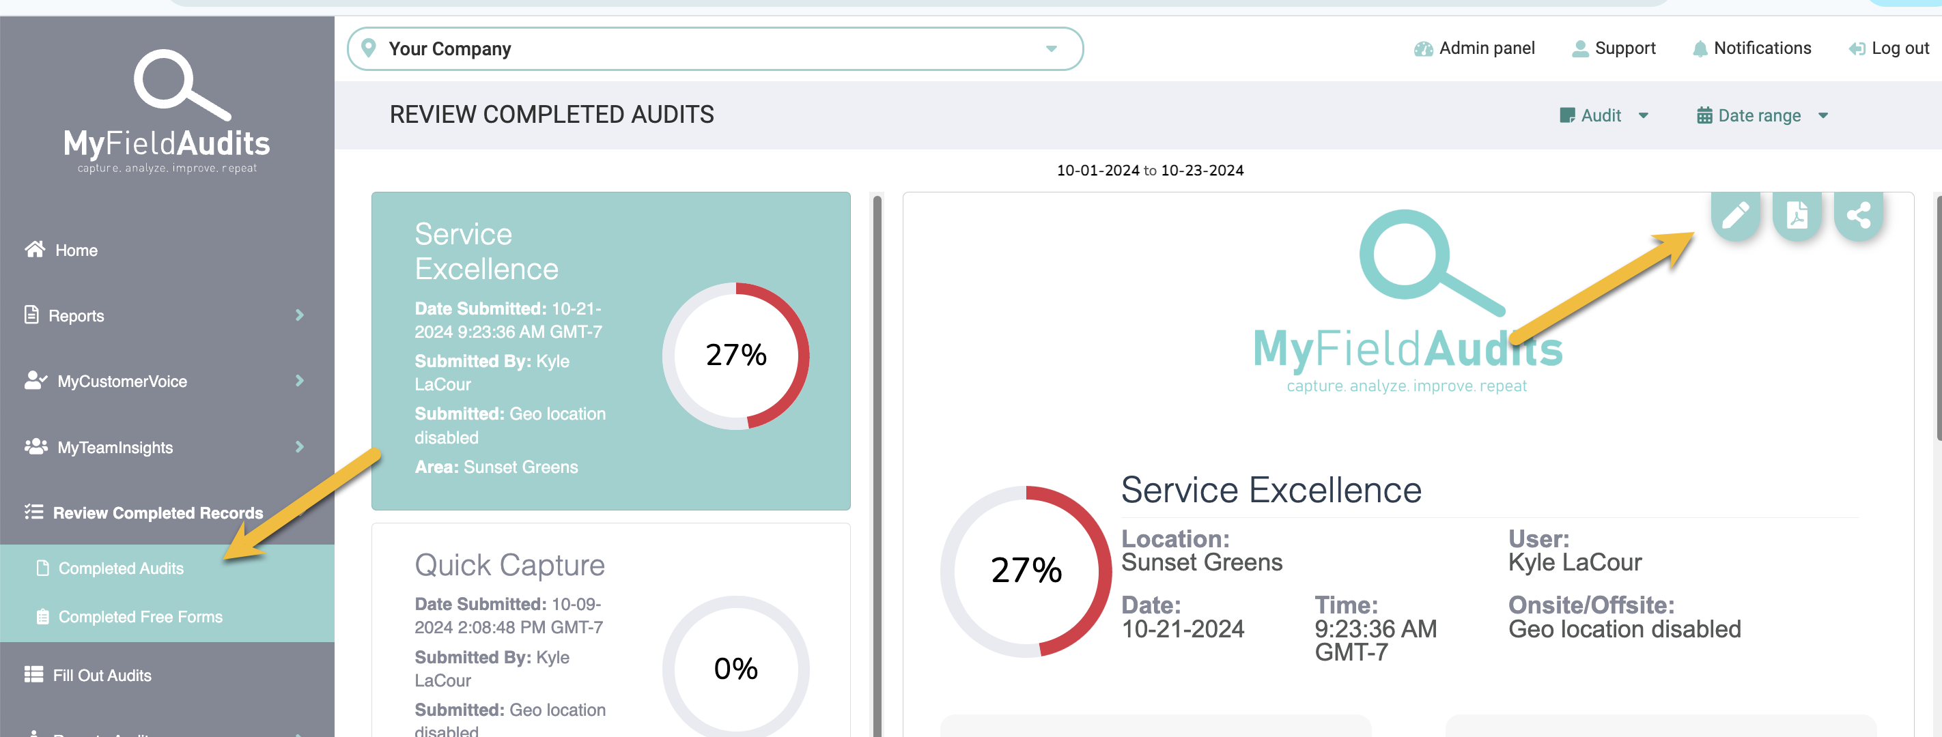Click the share icon on the audit report
Screen dimensions: 1942x737
(1858, 216)
